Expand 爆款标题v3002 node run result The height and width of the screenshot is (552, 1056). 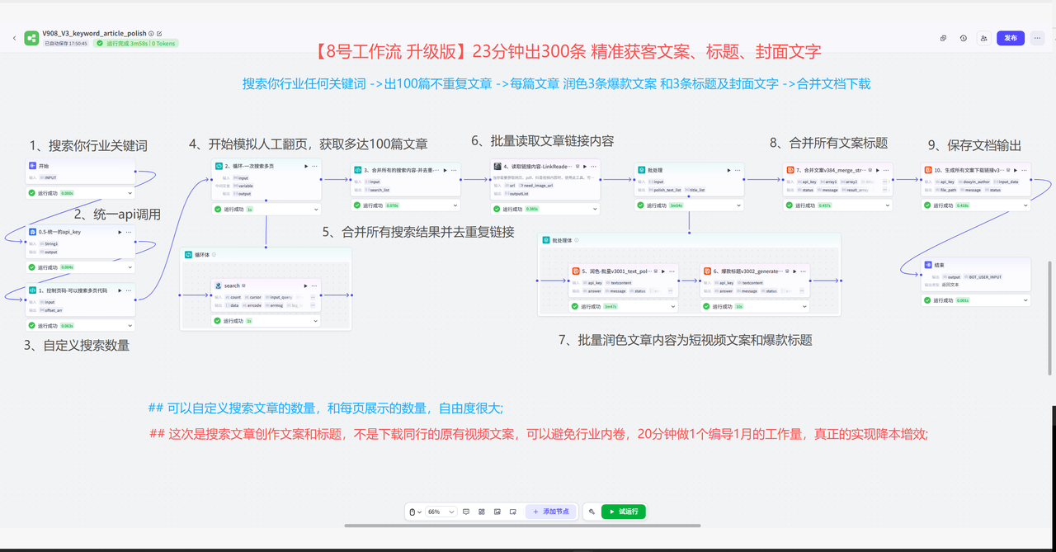[x=805, y=306]
